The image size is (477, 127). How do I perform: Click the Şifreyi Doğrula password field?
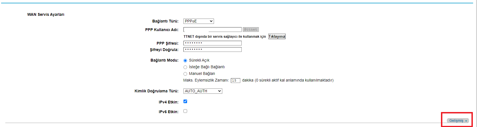pyautogui.click(x=212, y=49)
